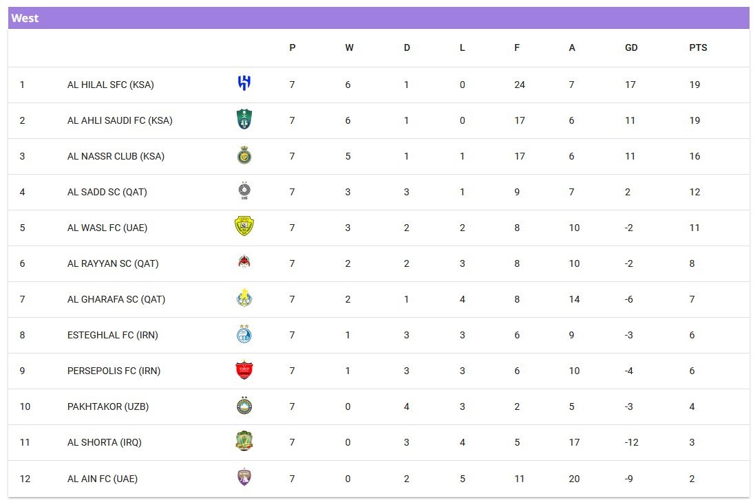Image resolution: width=753 pixels, height=500 pixels.
Task: Select the purple Al Ain FC crest
Action: tap(244, 478)
